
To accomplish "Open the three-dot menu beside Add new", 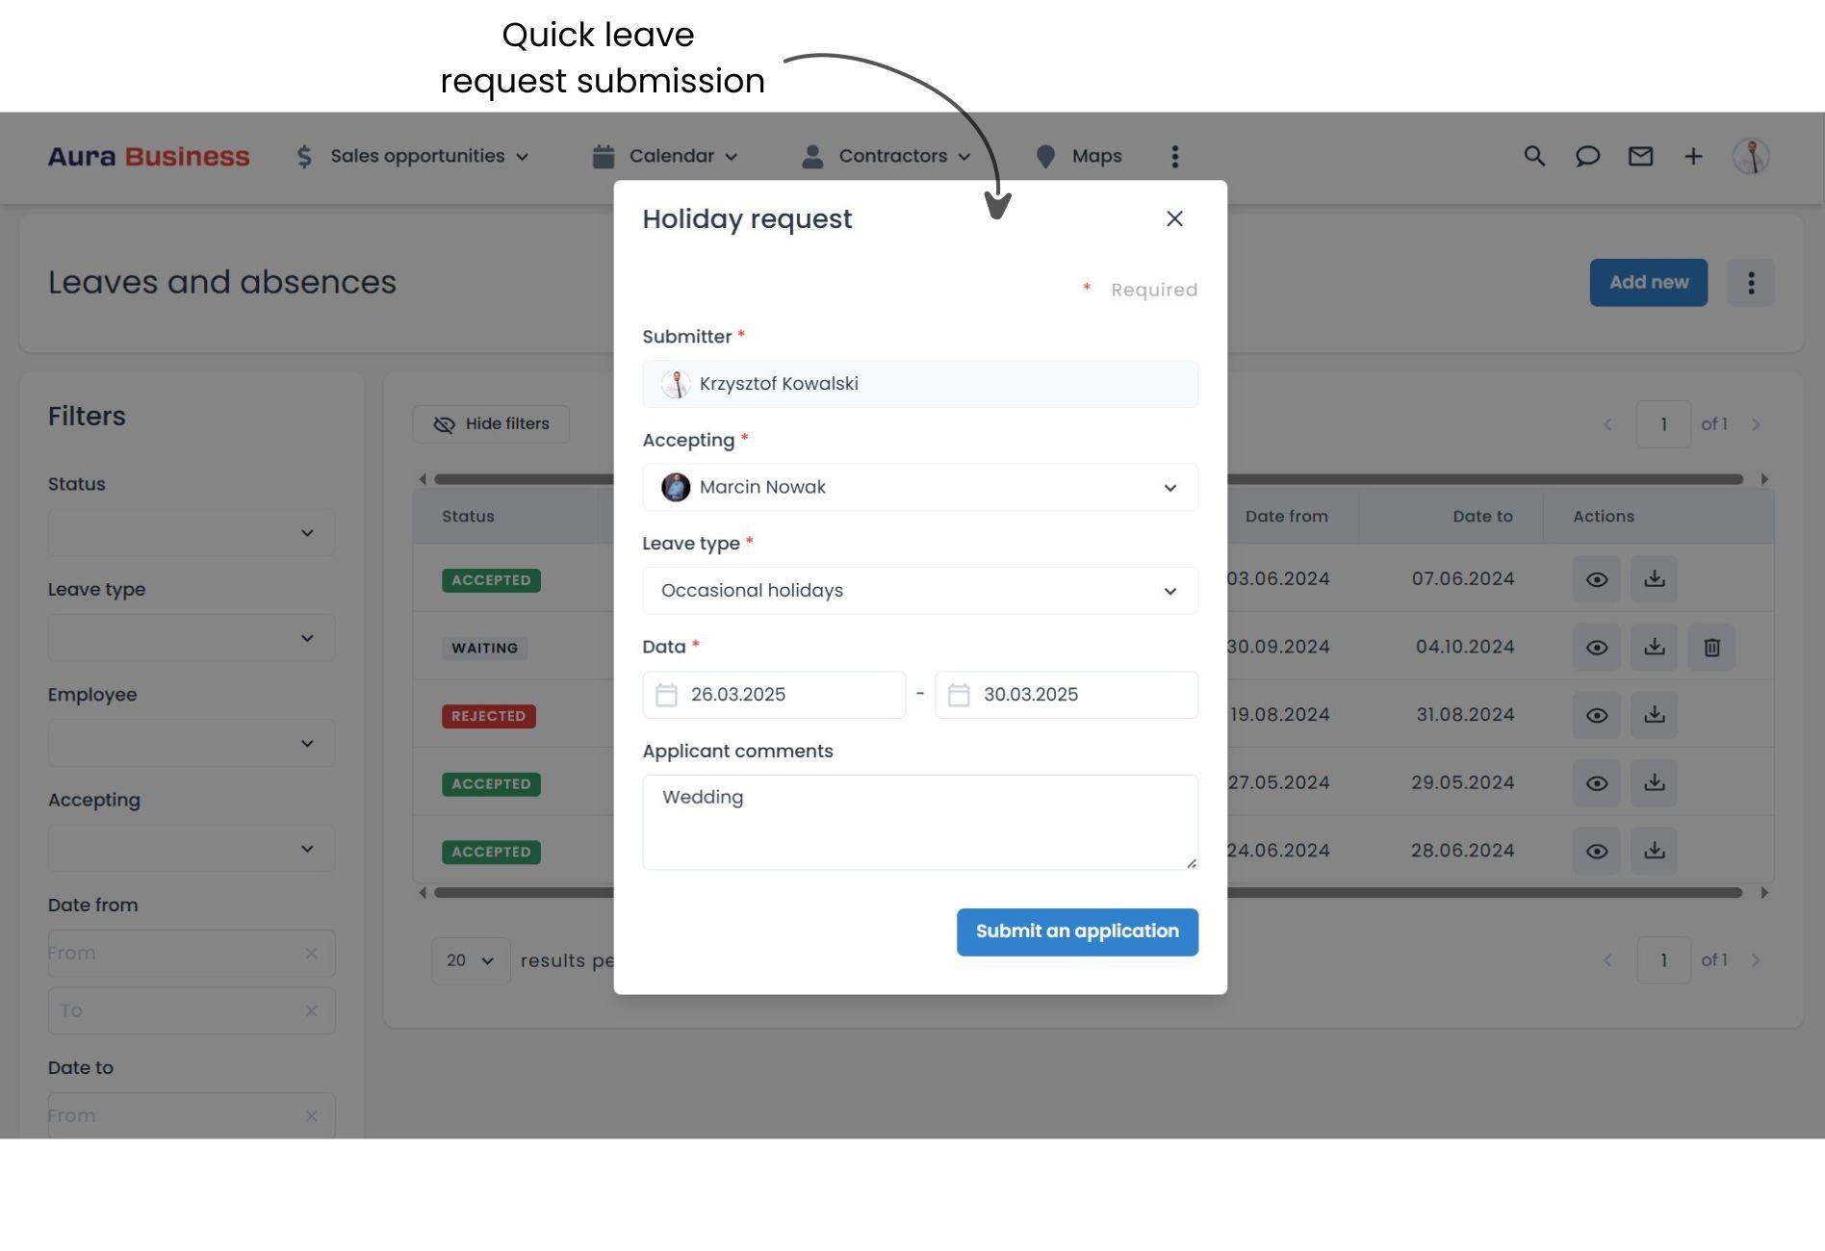I will coord(1751,282).
